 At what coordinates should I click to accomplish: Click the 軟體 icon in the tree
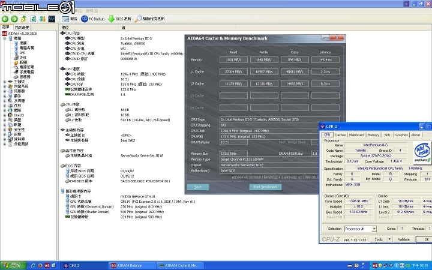pyautogui.click(x=10, y=125)
